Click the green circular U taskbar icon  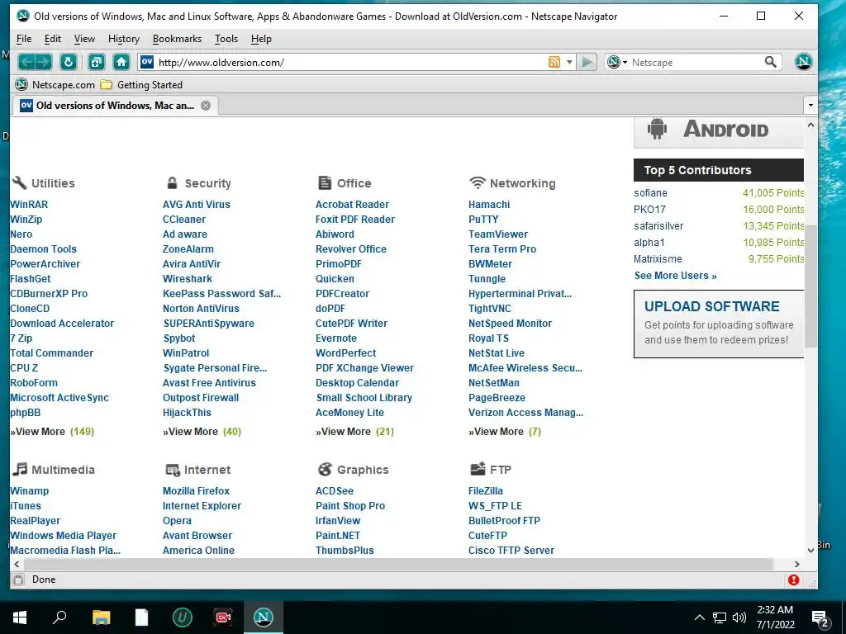pyautogui.click(x=182, y=617)
